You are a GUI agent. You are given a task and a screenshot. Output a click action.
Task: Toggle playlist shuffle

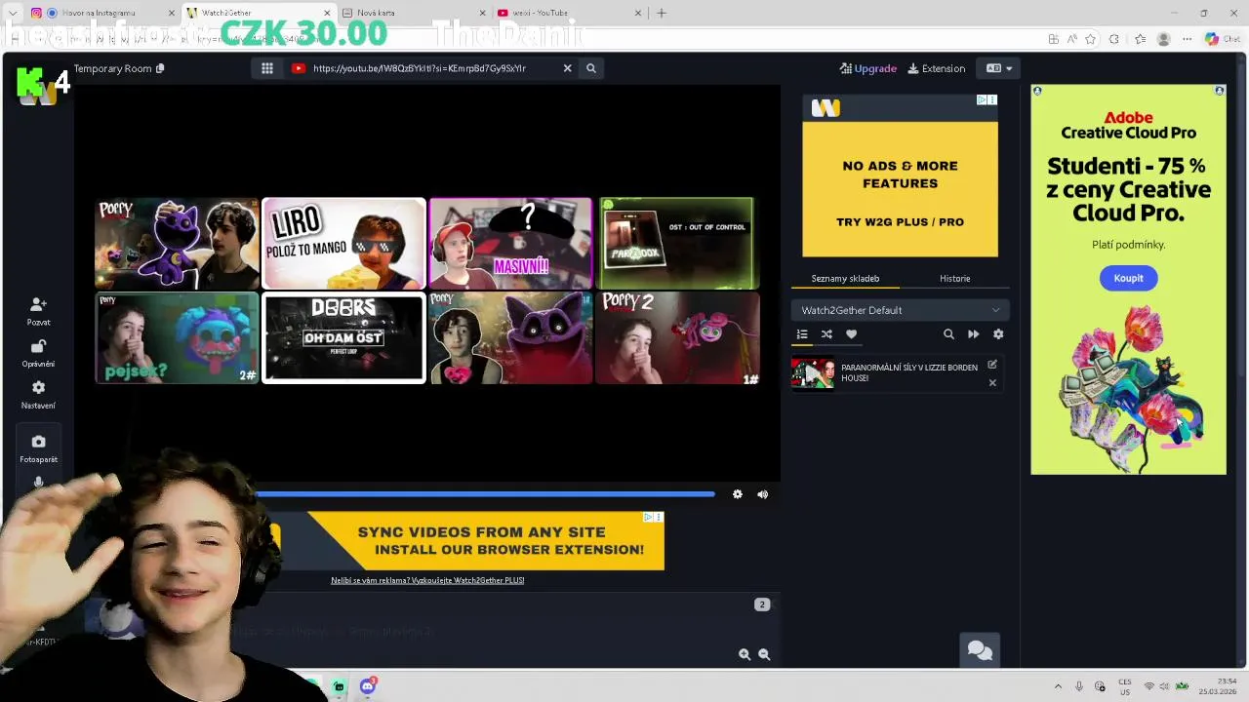(x=826, y=334)
